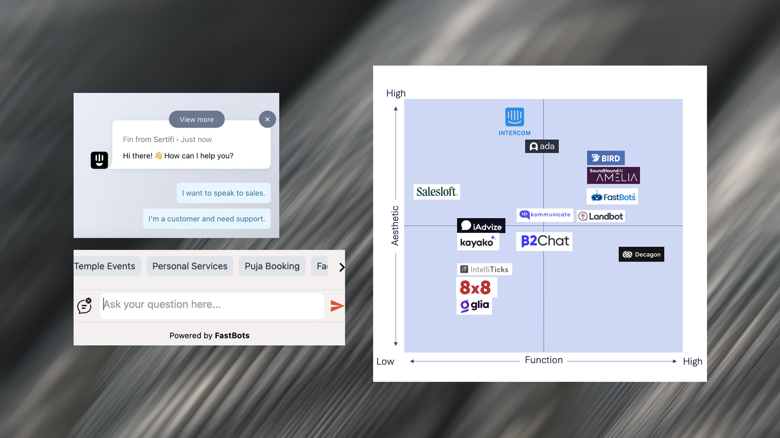The width and height of the screenshot is (780, 438).
Task: Send message with the red arrow icon
Action: [x=337, y=306]
